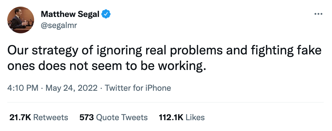Open Matthew Segal's profile picture
The image size is (332, 131).
(21, 20)
